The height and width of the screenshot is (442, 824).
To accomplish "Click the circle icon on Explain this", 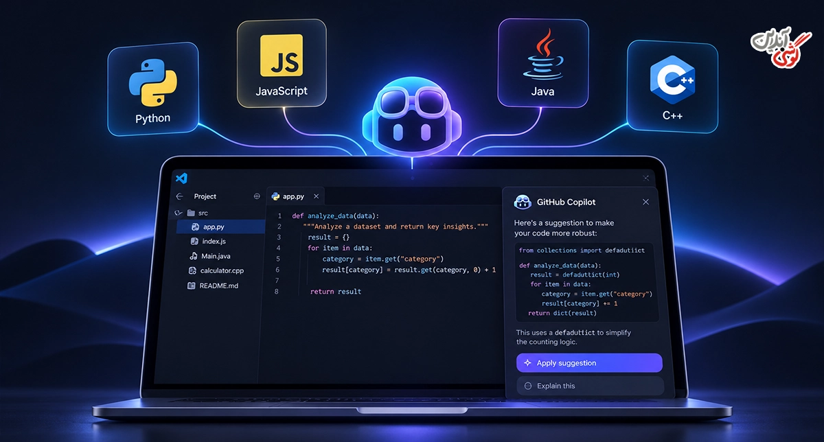I will click(x=528, y=386).
